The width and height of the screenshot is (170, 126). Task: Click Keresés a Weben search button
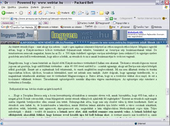pyautogui.click(x=48, y=27)
